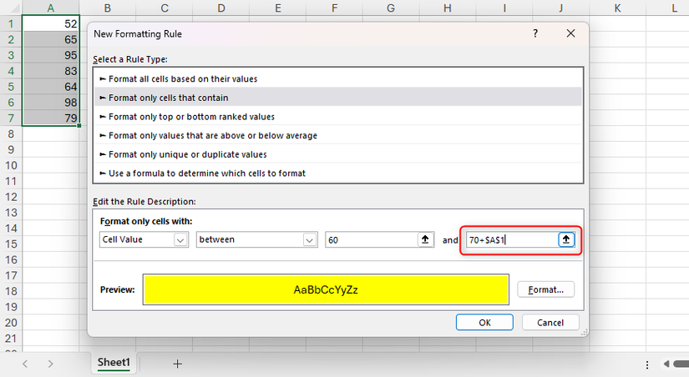Click the next sheet navigation arrow
Viewport: 689px width, 377px height.
tap(51, 364)
